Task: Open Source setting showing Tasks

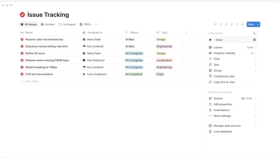Action: pos(232,98)
